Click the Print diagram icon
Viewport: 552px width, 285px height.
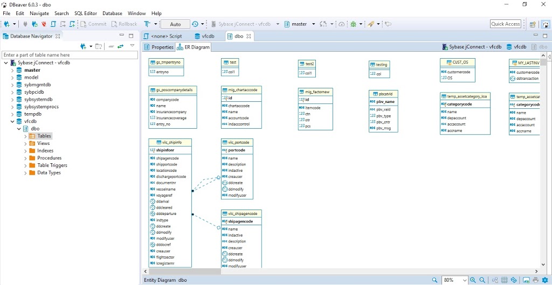tap(535, 280)
